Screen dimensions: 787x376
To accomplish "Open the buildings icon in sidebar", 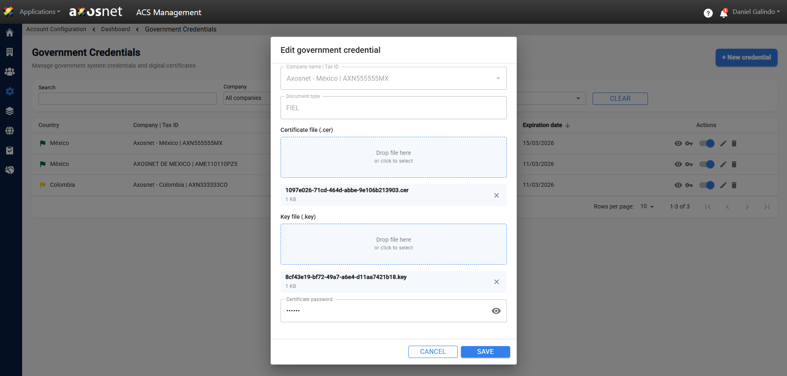I will (9, 52).
